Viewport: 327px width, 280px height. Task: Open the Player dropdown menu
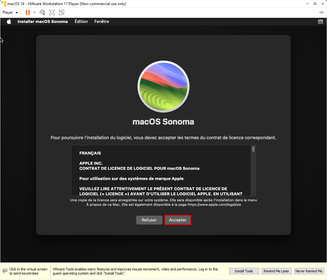point(10,12)
